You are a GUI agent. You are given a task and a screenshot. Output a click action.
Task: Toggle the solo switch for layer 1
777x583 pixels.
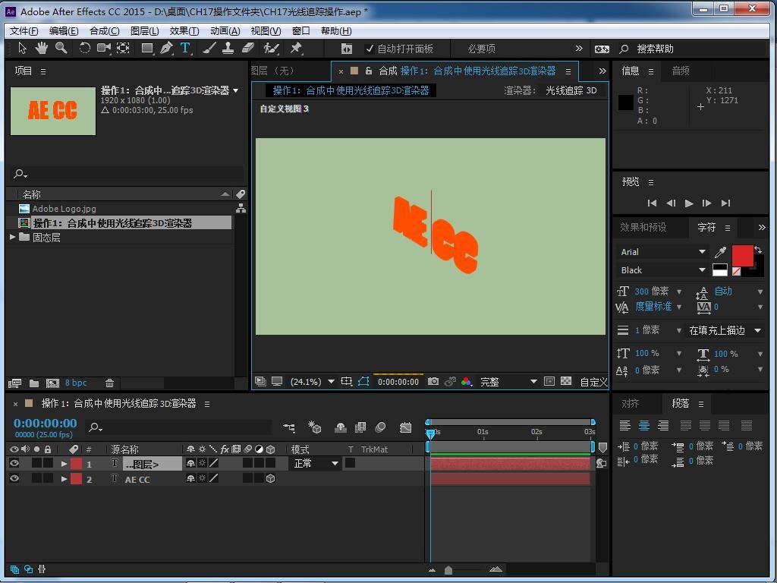36,463
